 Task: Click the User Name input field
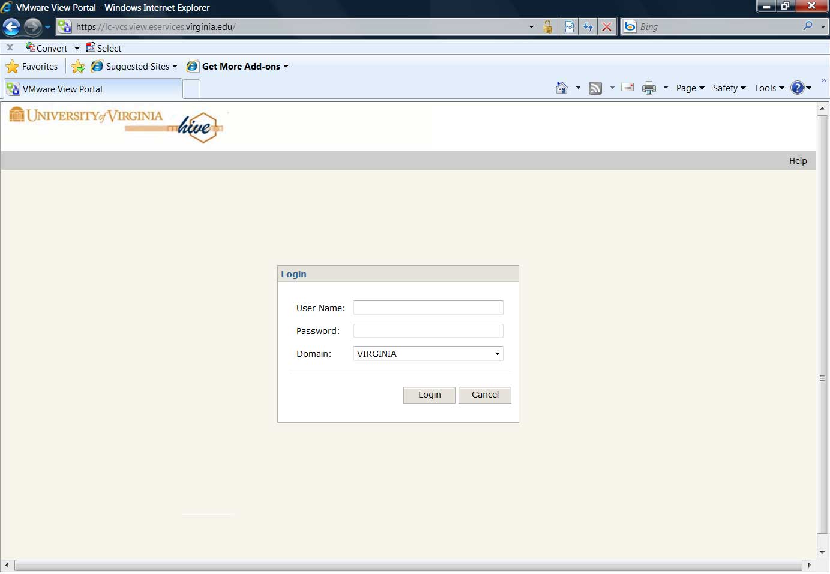pos(428,308)
